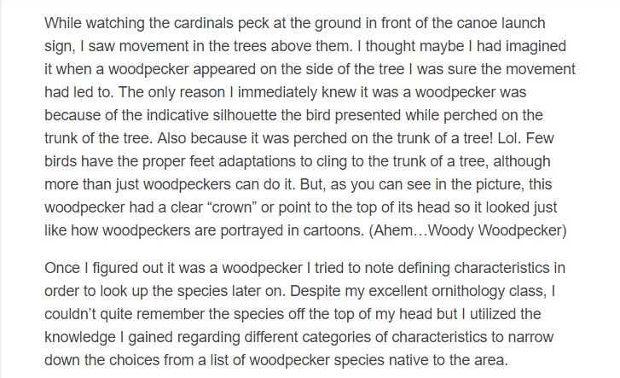Click "While" at the start of the text
This screenshot has width=620, height=378.
pos(63,23)
